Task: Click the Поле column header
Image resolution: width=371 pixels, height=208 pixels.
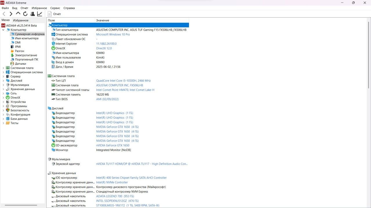Action: pyautogui.click(x=71, y=20)
